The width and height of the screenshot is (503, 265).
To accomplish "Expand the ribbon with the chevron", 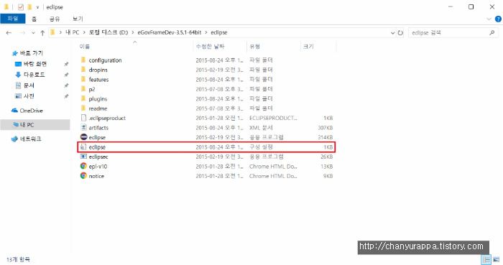I will [x=489, y=19].
